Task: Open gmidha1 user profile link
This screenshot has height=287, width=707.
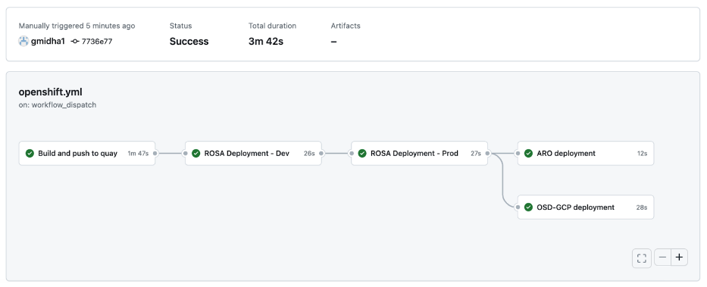Action: click(x=48, y=41)
